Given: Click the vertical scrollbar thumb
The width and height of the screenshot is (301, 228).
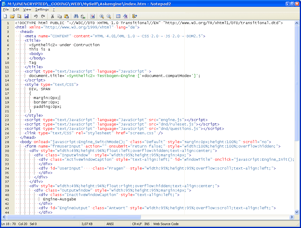Looking at the screenshot, I should [x=297, y=83].
